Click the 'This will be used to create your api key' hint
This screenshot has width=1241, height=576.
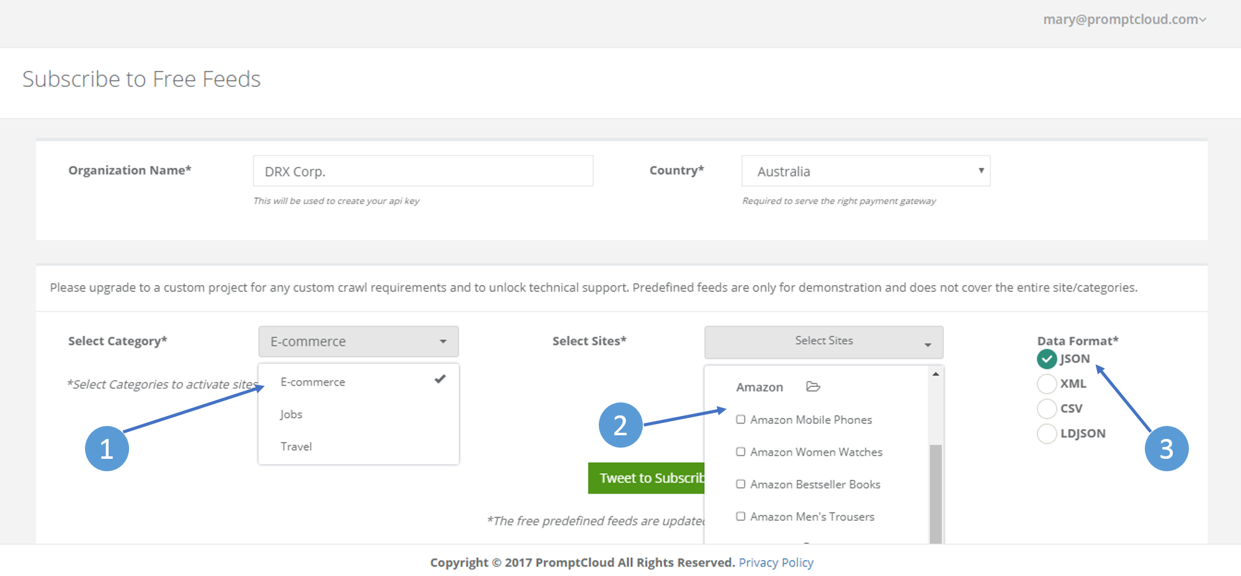click(336, 201)
